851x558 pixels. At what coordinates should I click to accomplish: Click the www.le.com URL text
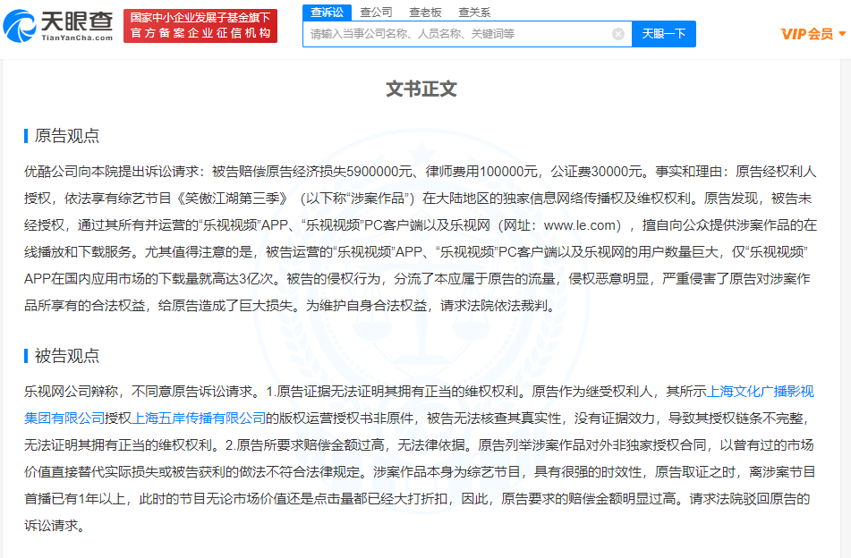point(581,224)
